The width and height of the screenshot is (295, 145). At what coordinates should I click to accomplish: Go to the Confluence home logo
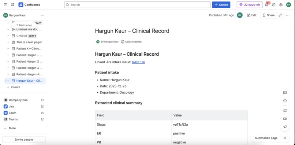(x=29, y=5)
